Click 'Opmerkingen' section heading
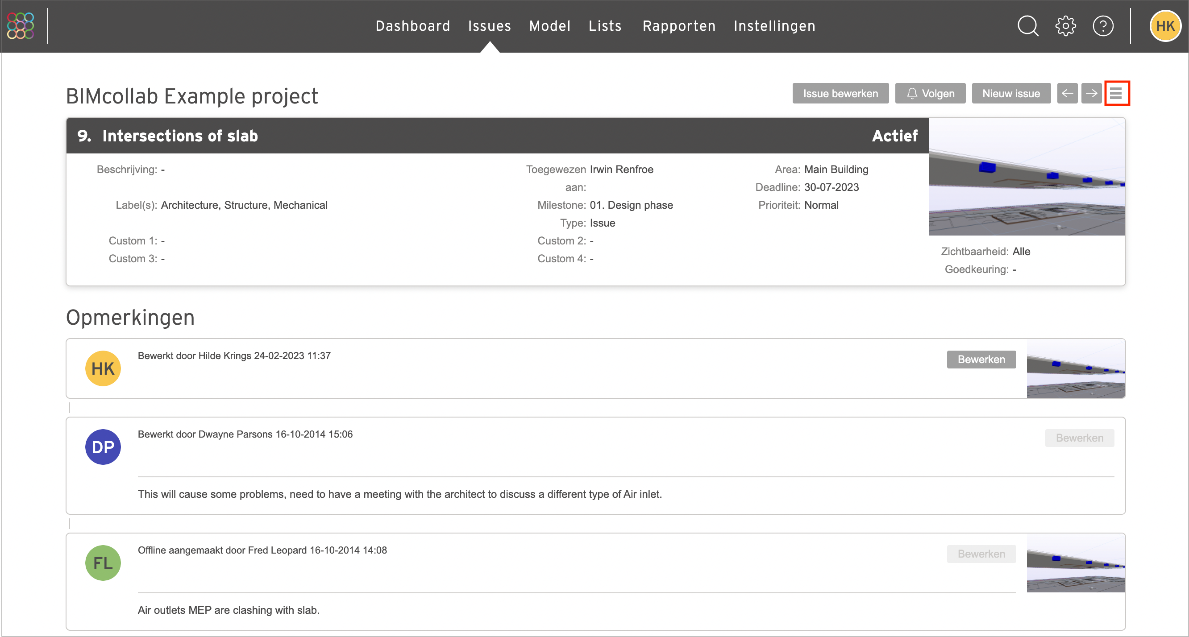 130,318
